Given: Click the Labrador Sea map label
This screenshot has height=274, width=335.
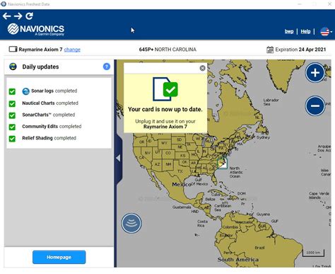Looking at the screenshot, I should coord(271,102).
